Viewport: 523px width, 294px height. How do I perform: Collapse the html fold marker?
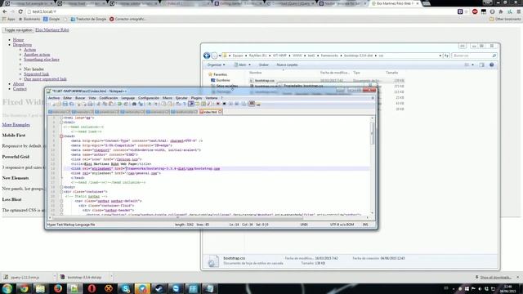[61, 122]
